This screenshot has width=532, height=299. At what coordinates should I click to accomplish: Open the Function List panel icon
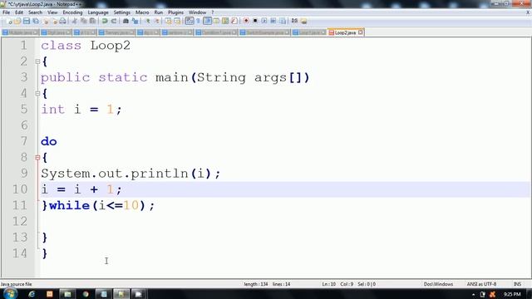click(x=234, y=21)
